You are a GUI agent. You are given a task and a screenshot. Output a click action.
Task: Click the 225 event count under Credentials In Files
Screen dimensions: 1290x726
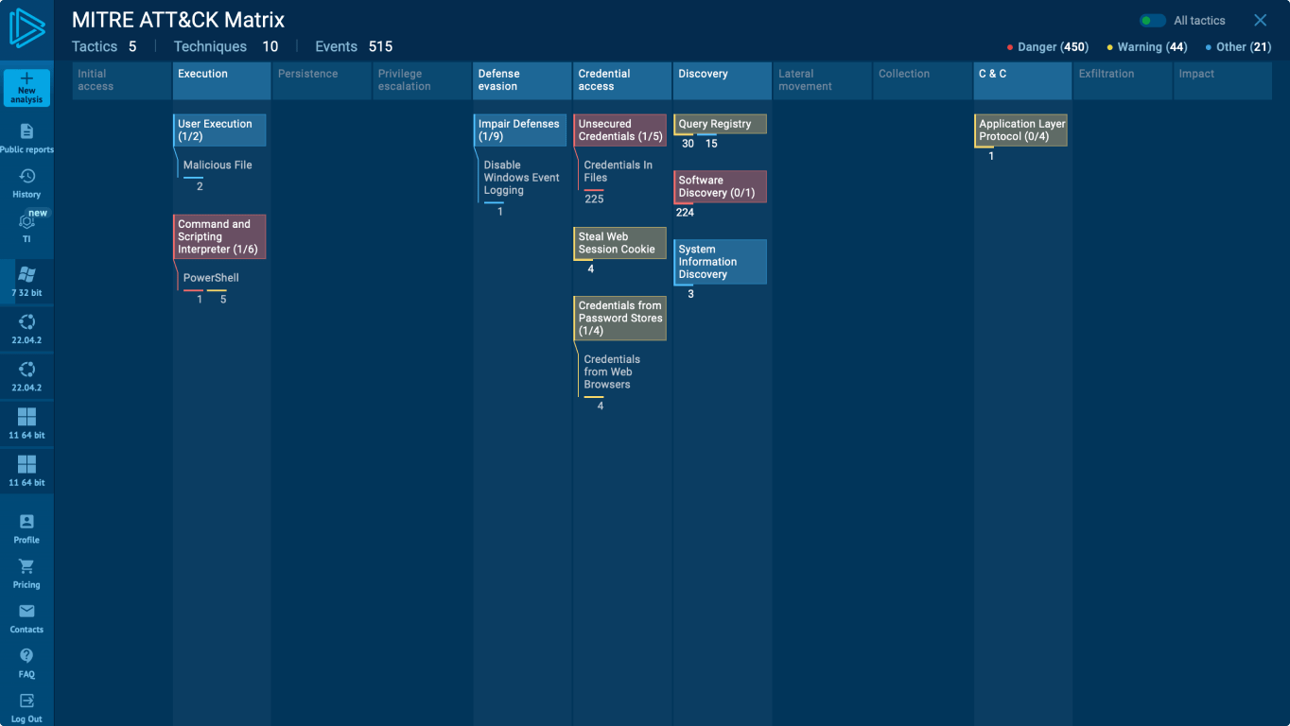[594, 199]
